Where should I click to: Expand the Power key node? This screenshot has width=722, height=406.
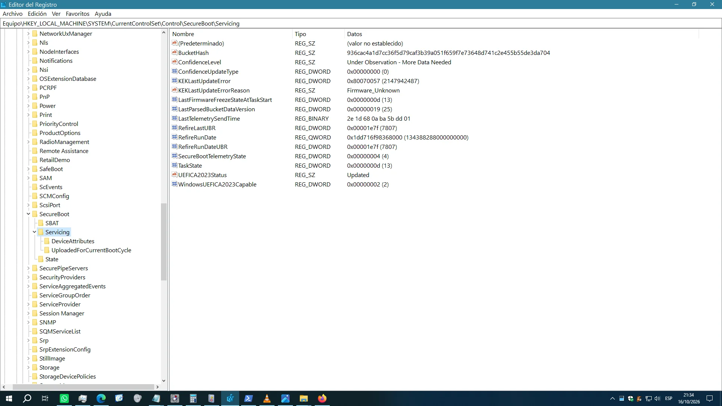click(x=28, y=106)
